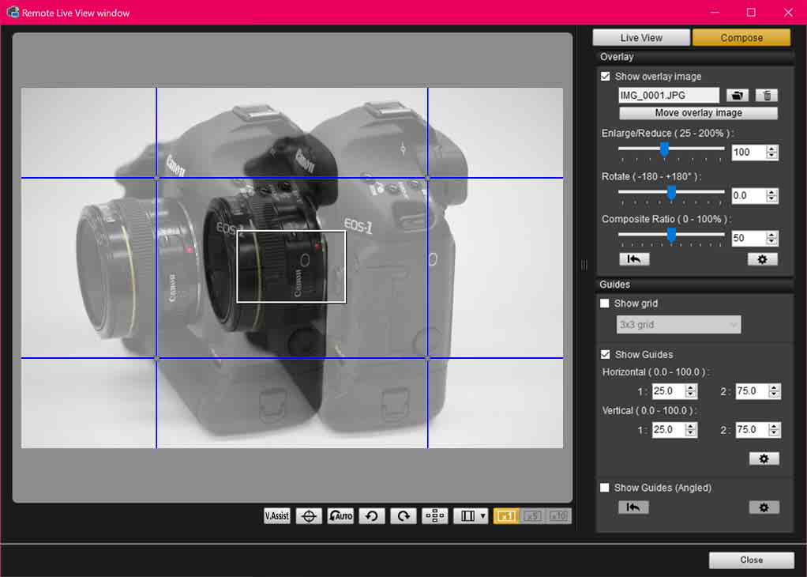The width and height of the screenshot is (807, 577).
Task: Open overlay image file browser folder icon
Action: [738, 96]
